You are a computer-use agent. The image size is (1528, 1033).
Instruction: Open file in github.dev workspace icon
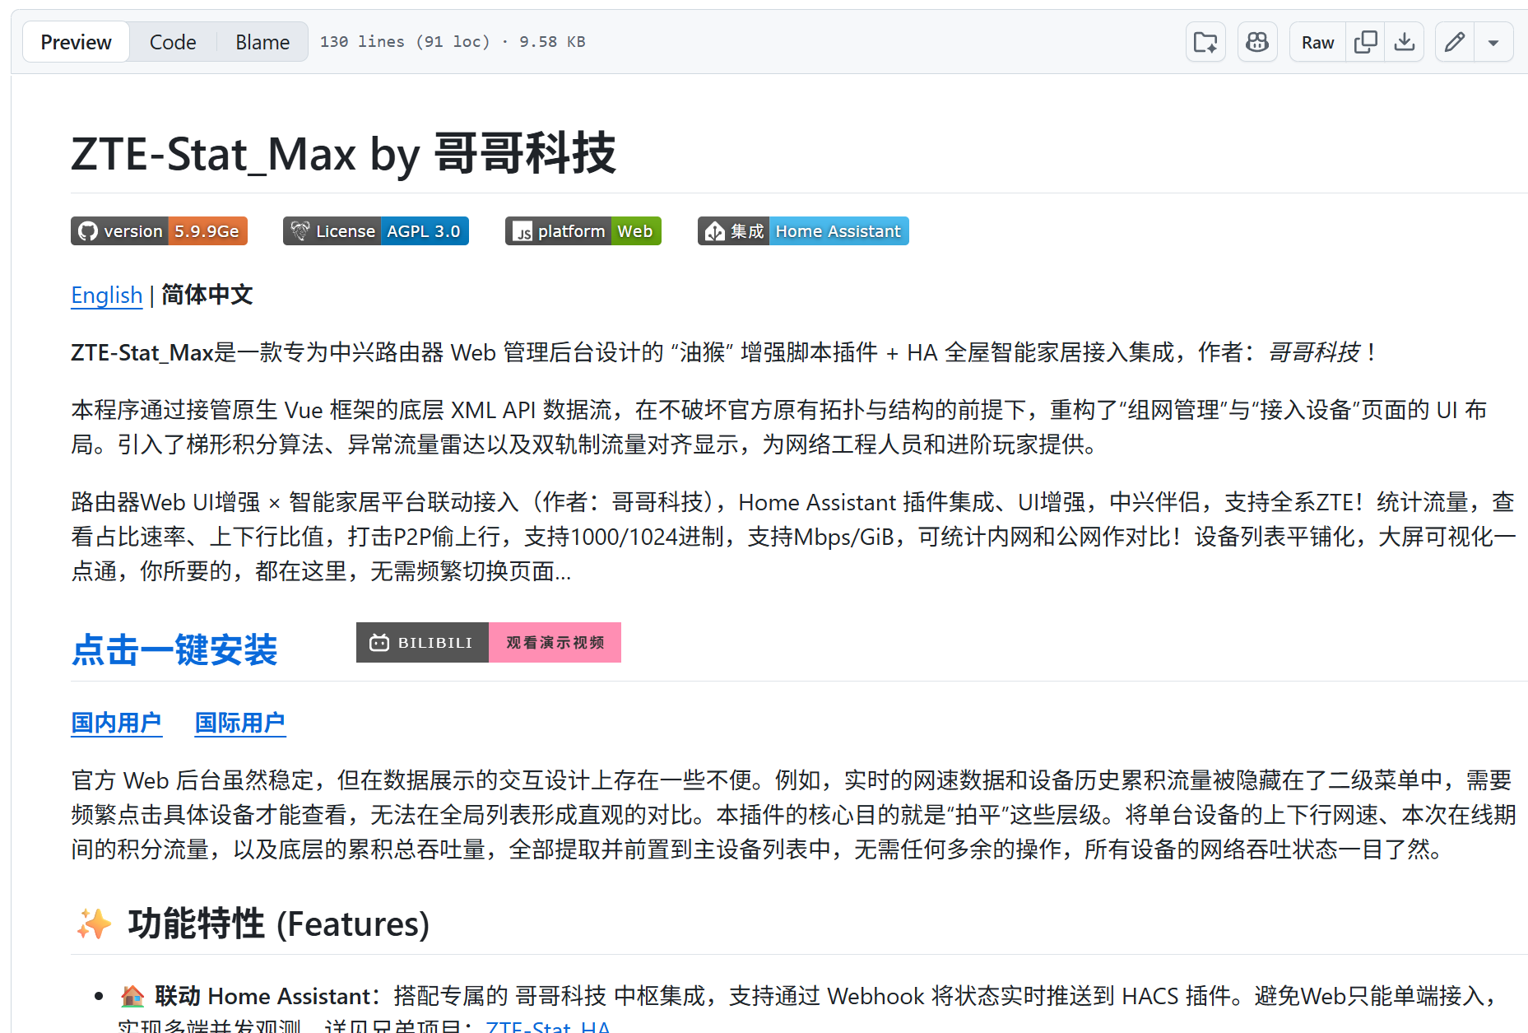(x=1205, y=42)
